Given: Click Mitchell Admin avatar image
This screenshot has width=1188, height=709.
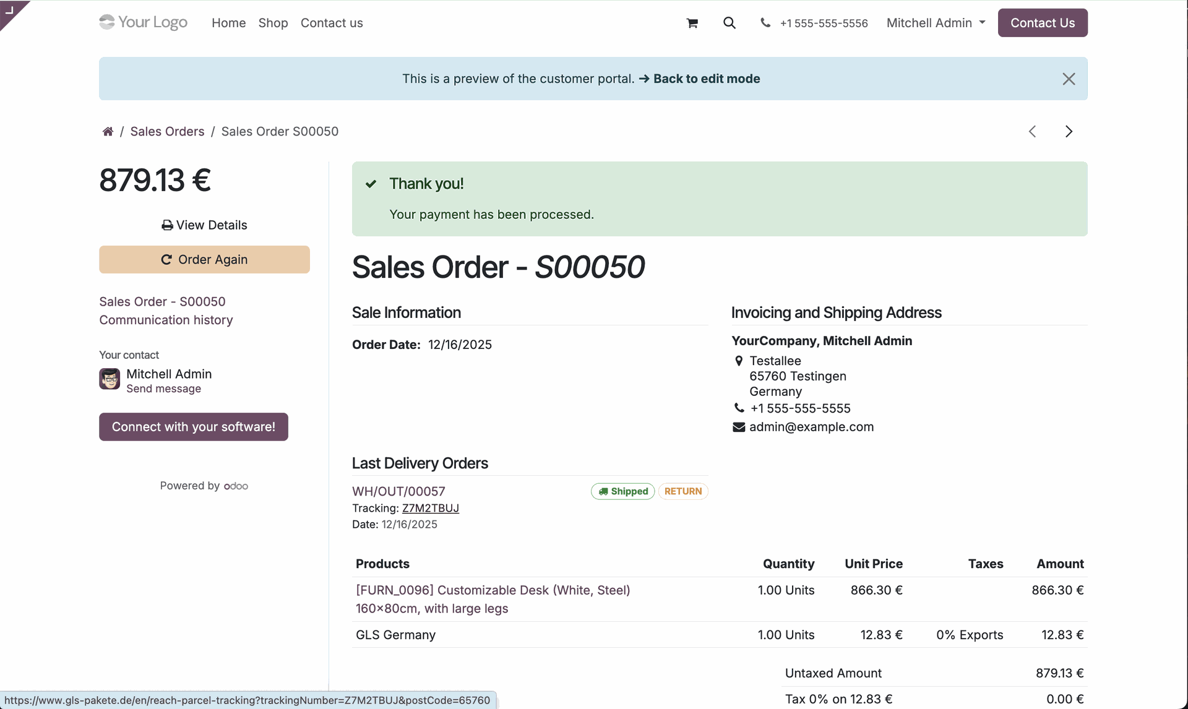Looking at the screenshot, I should point(110,379).
